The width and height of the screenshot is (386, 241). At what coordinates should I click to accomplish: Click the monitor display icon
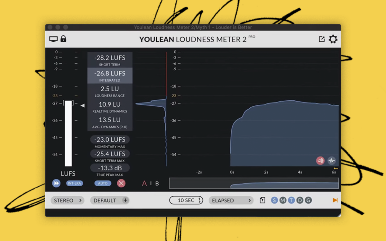(x=53, y=39)
